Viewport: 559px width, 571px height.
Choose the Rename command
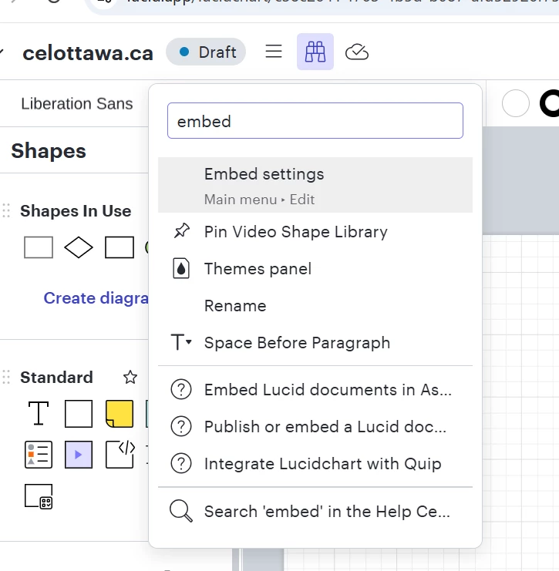click(315, 305)
